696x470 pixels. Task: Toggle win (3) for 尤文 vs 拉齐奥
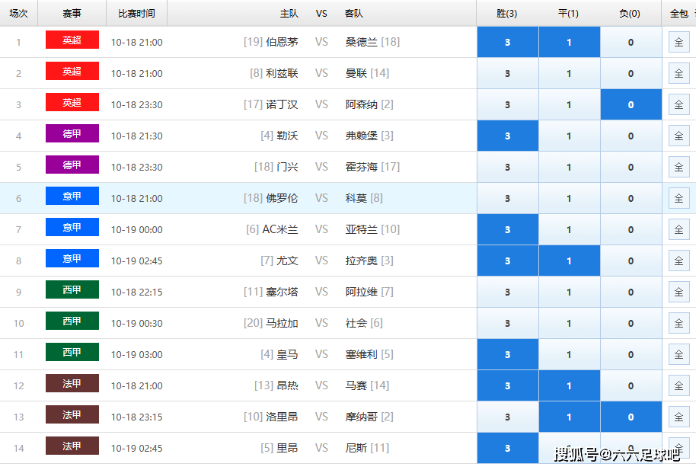[508, 261]
